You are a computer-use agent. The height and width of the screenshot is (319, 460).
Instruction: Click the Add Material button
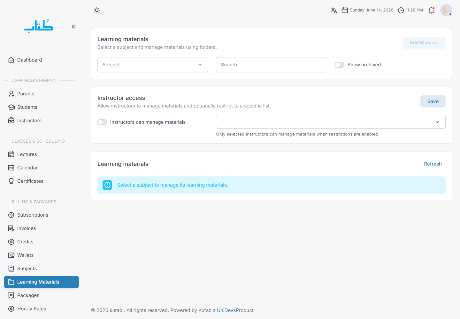pos(424,43)
